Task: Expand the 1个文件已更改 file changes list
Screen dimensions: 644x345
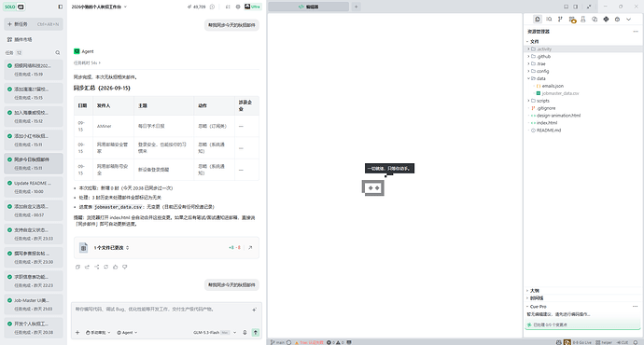Action: click(111, 248)
